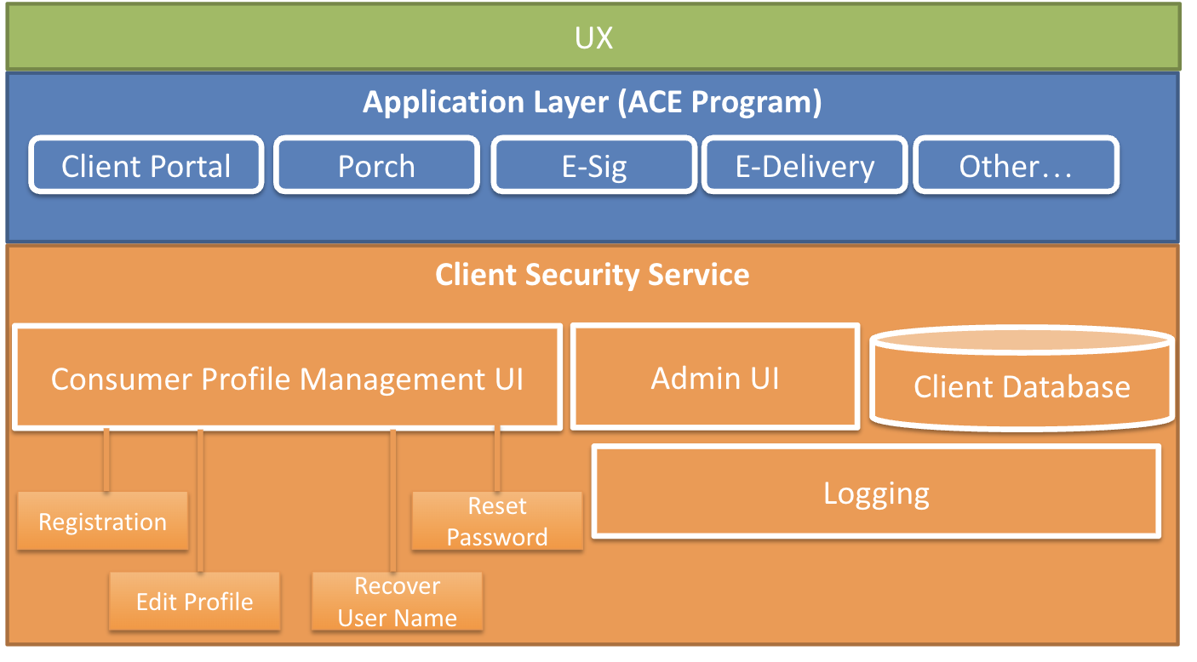This screenshot has height=662, width=1197.
Task: Click the Registration box
Action: pos(103,521)
